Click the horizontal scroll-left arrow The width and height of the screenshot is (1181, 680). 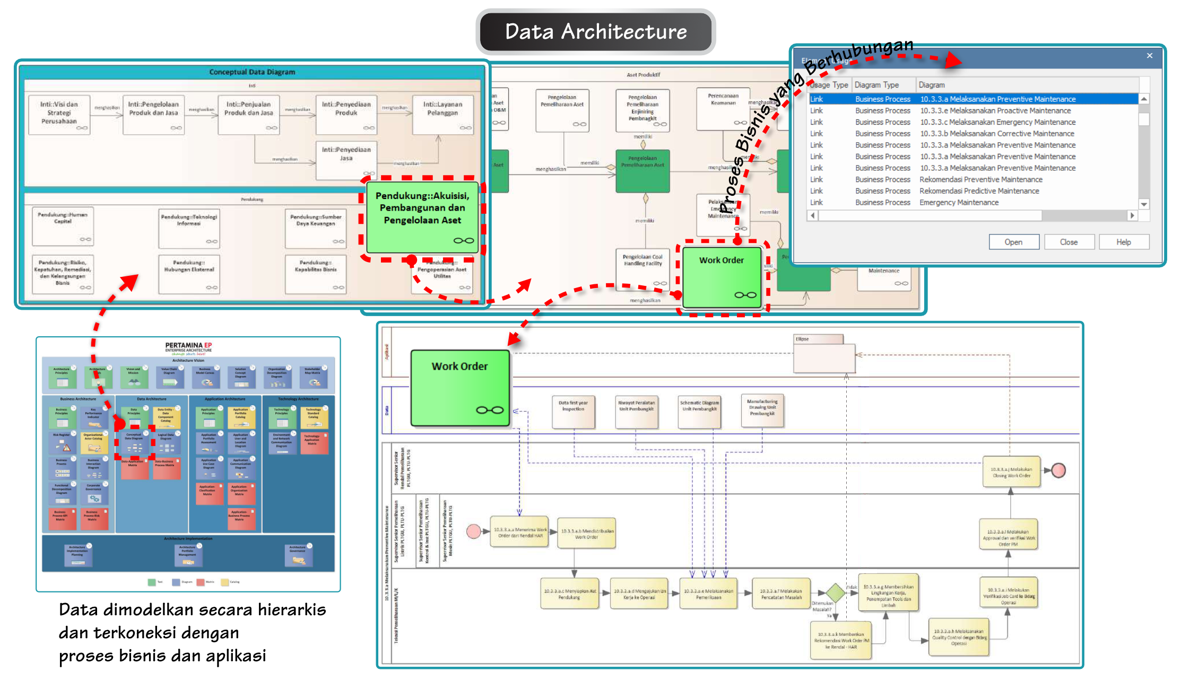(813, 215)
